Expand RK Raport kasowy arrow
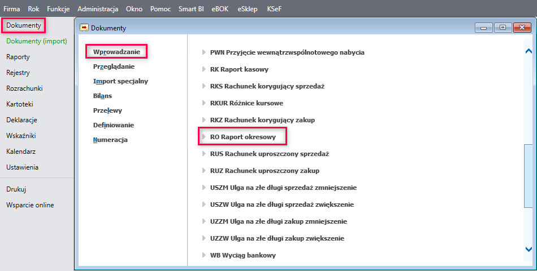537x271 pixels. [x=203, y=69]
